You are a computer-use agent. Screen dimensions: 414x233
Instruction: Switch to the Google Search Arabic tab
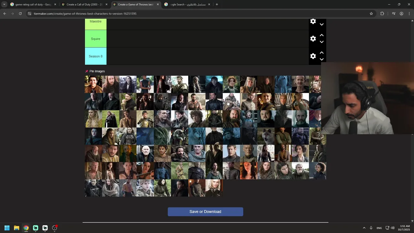click(x=187, y=5)
